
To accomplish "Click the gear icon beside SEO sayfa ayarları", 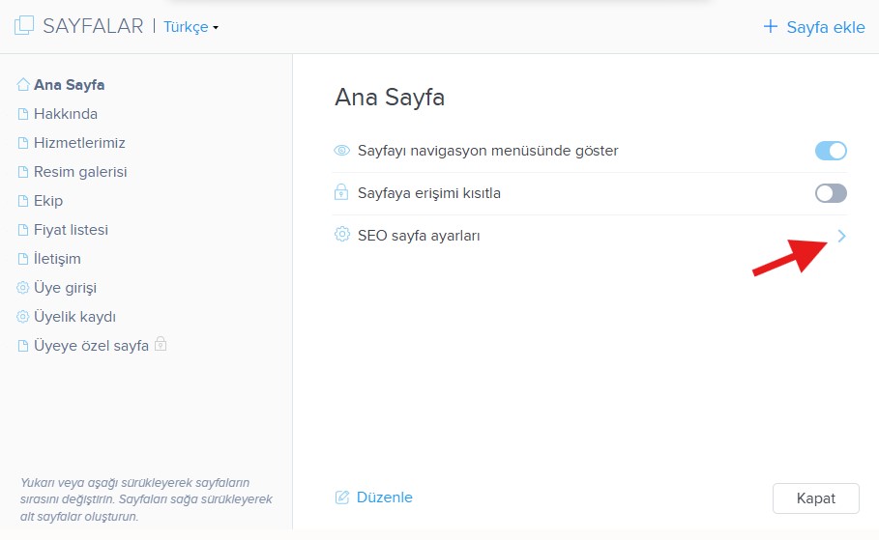I will click(x=341, y=235).
